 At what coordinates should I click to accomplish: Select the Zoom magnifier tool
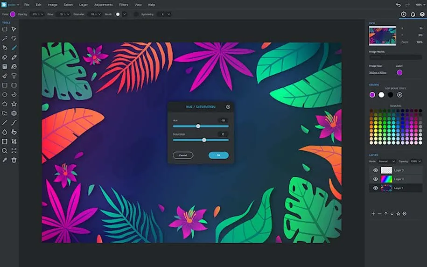(5, 151)
